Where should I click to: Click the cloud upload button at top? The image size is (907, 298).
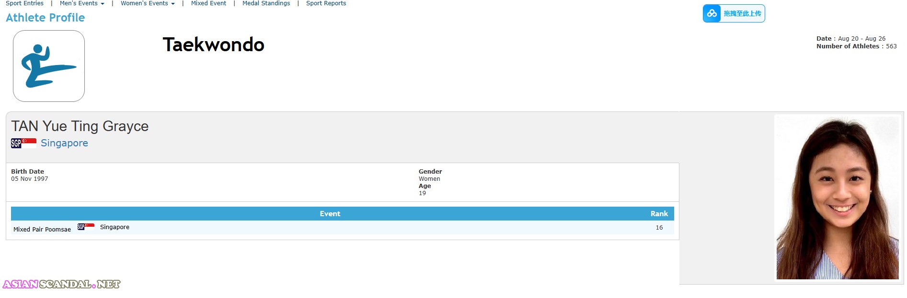pos(734,13)
